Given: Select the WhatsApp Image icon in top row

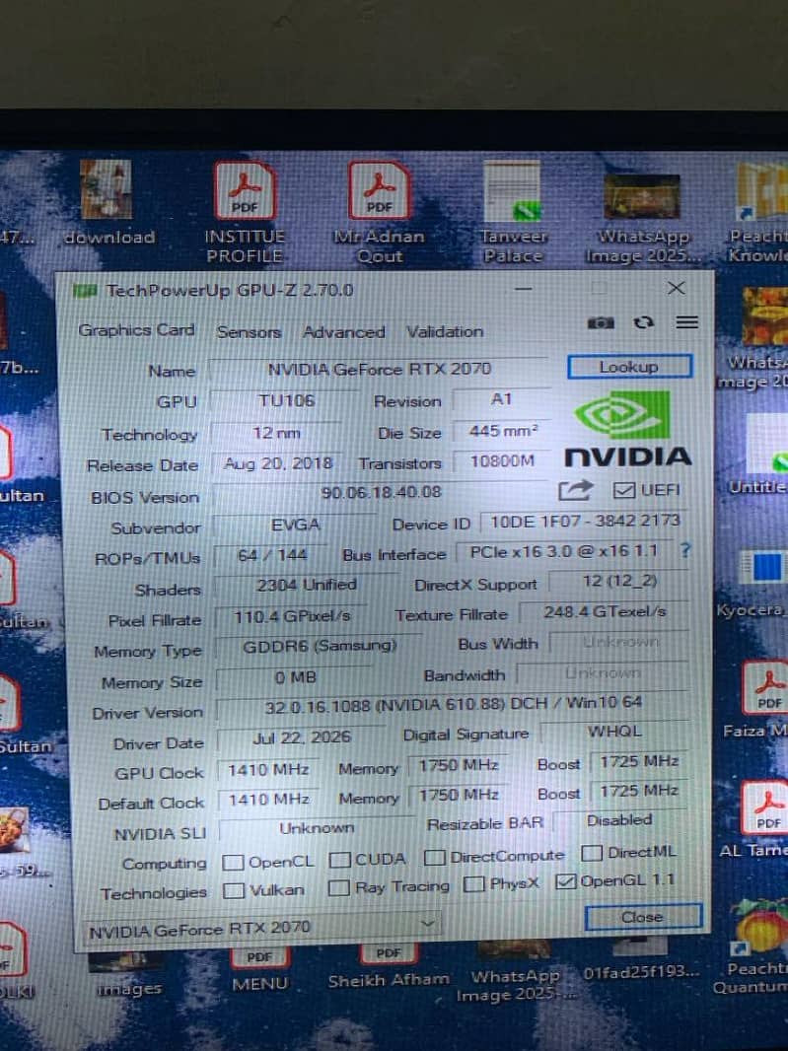Looking at the screenshot, I should point(642,219).
